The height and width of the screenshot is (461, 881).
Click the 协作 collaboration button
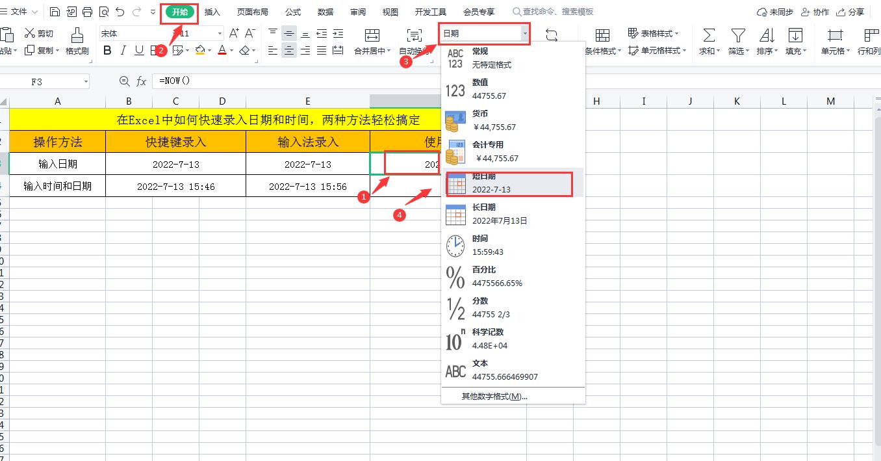[815, 12]
